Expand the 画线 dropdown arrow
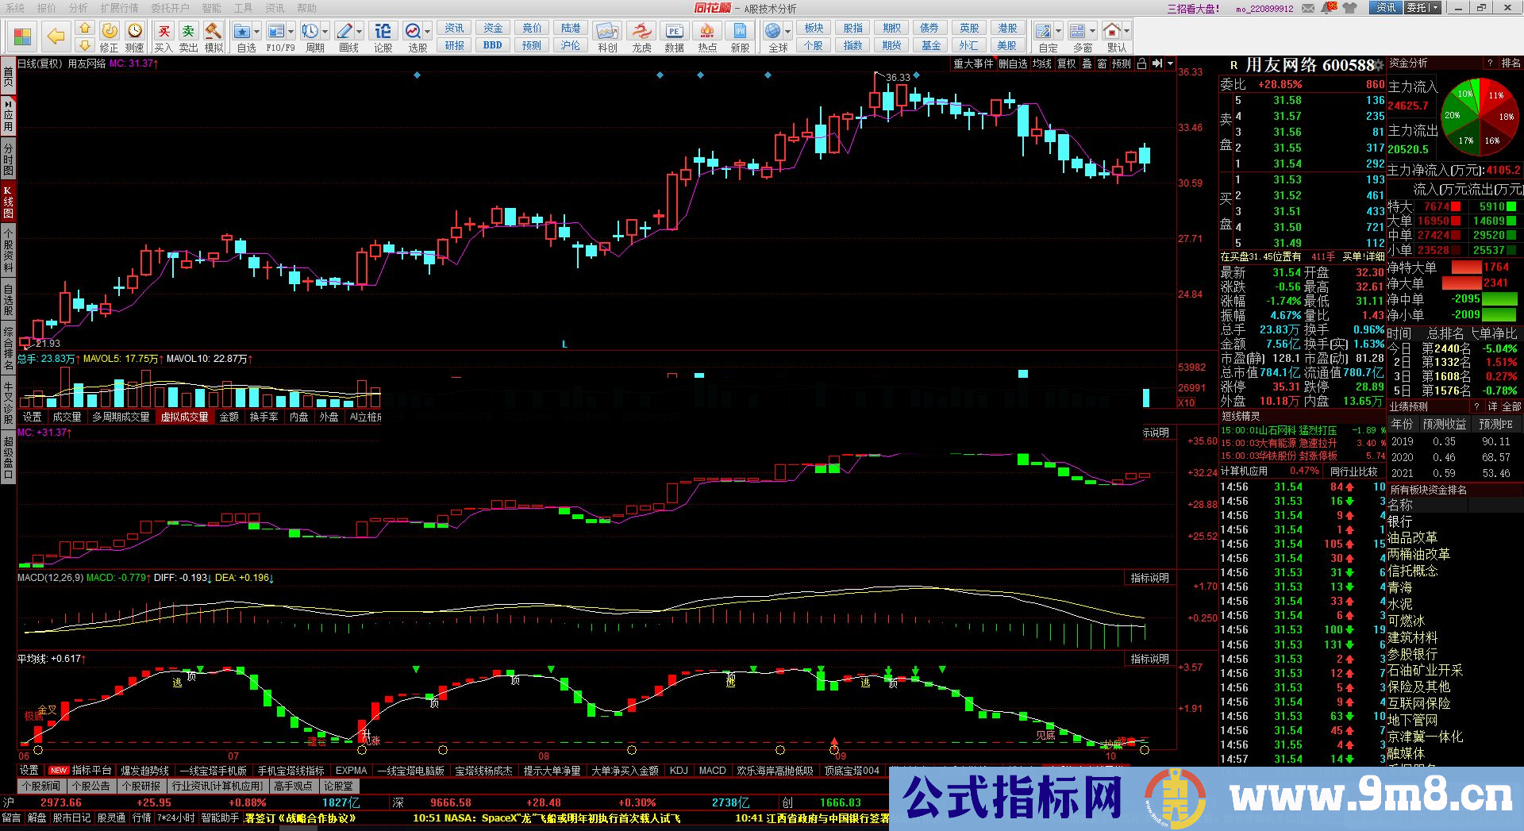 tap(360, 32)
